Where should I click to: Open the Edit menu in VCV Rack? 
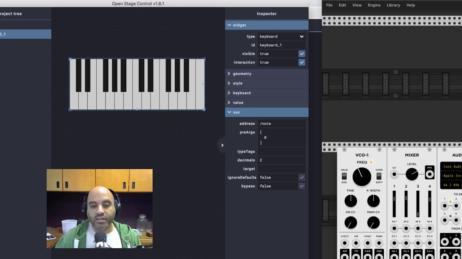(342, 5)
